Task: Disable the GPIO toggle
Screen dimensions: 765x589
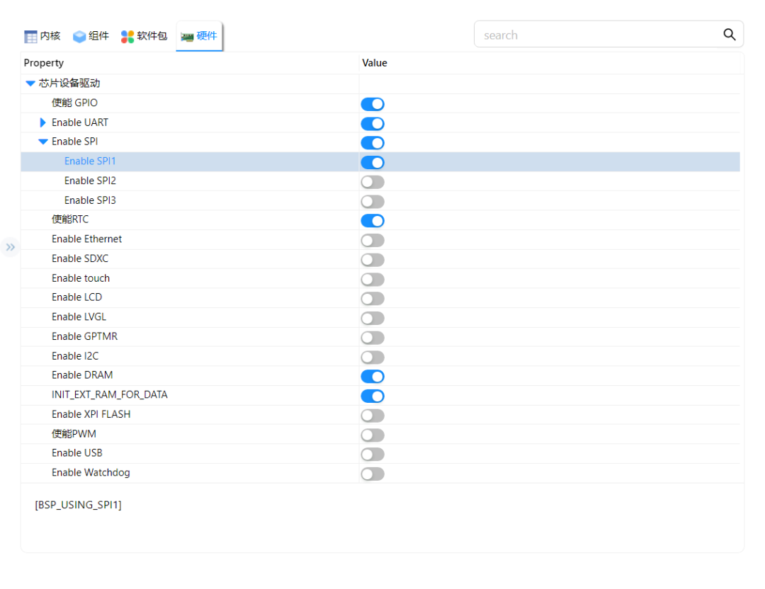Action: [373, 104]
